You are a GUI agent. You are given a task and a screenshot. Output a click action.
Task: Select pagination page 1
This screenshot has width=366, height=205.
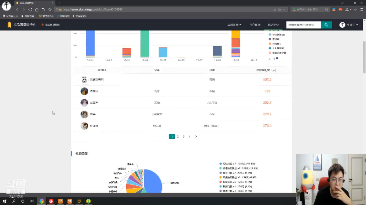(x=172, y=136)
